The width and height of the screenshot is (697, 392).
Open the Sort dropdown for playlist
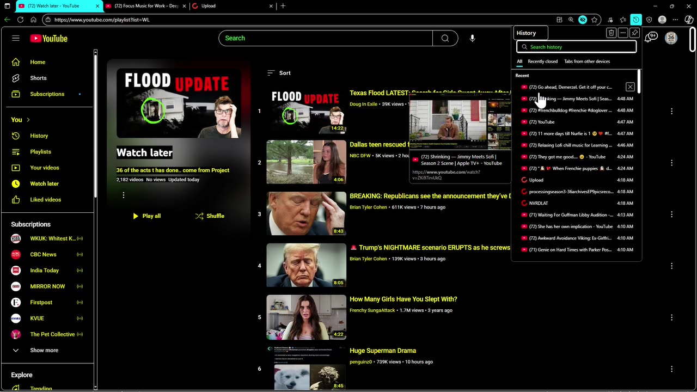279,73
